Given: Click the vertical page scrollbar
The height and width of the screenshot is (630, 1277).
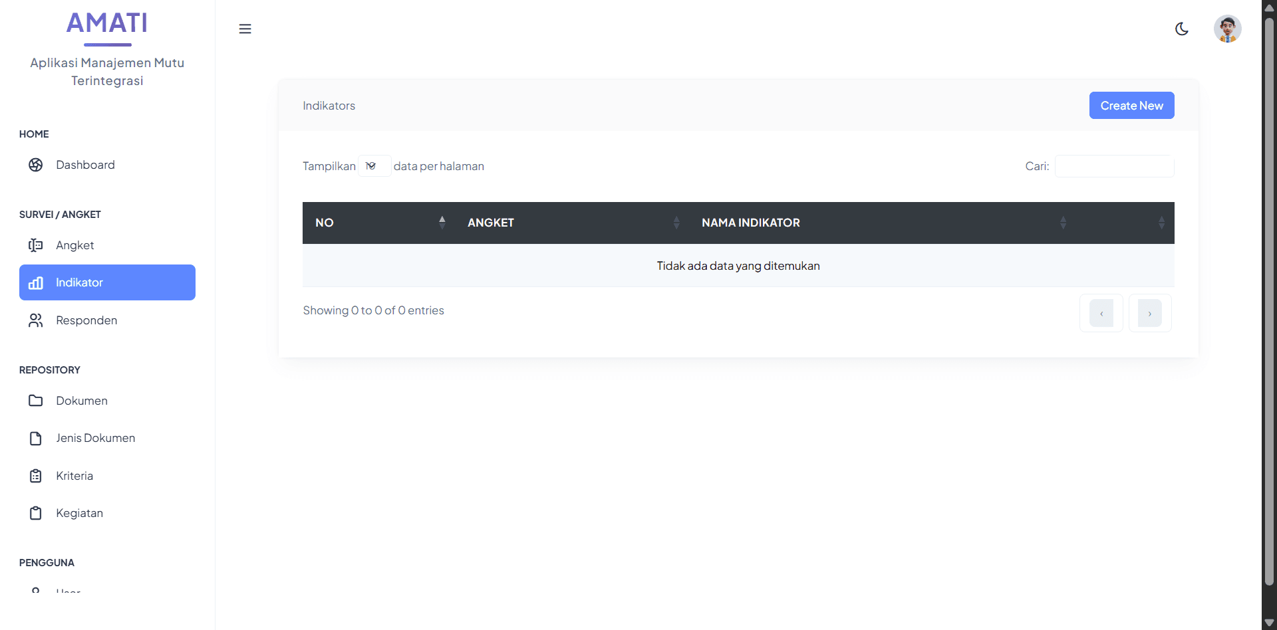Looking at the screenshot, I should point(1268,299).
